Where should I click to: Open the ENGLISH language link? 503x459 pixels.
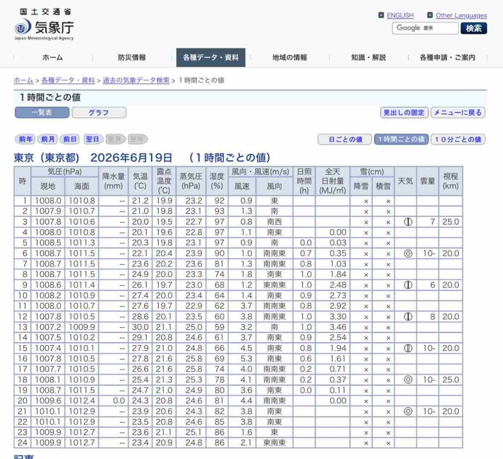point(400,15)
